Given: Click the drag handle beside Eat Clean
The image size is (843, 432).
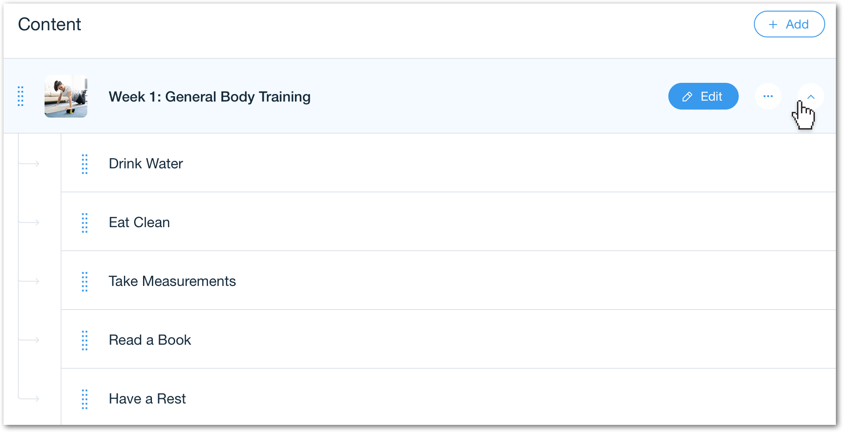Looking at the screenshot, I should tap(85, 223).
